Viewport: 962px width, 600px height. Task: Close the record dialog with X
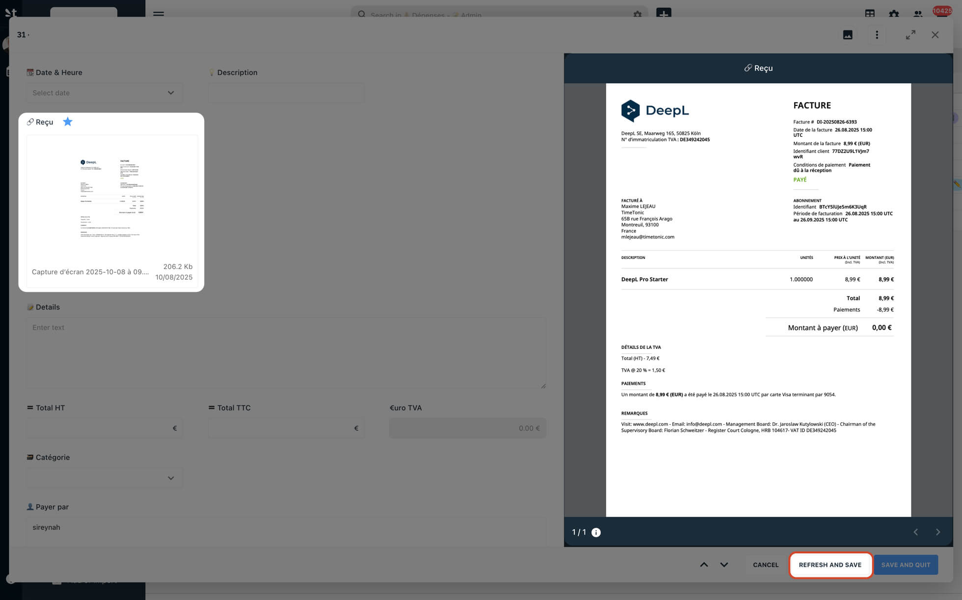pyautogui.click(x=935, y=35)
